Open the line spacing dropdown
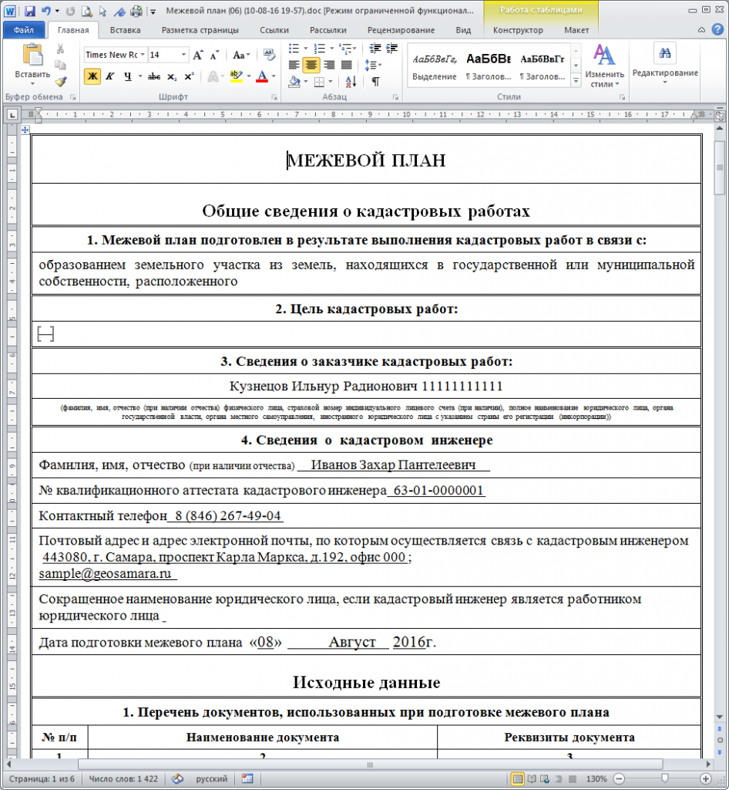This screenshot has height=790, width=729. point(373,65)
